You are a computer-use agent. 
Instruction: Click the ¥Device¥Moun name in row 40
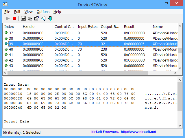(x=165, y=49)
